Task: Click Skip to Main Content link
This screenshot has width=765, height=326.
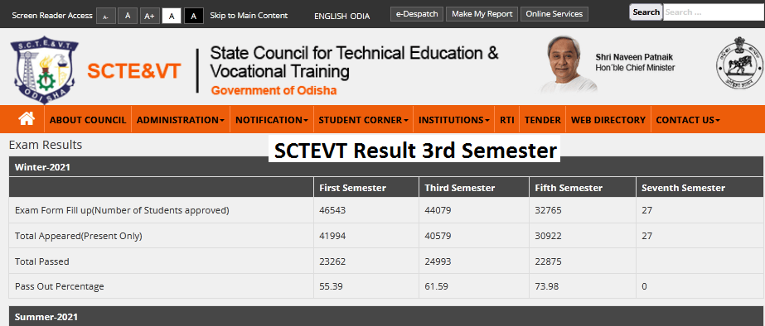Action: 249,16
